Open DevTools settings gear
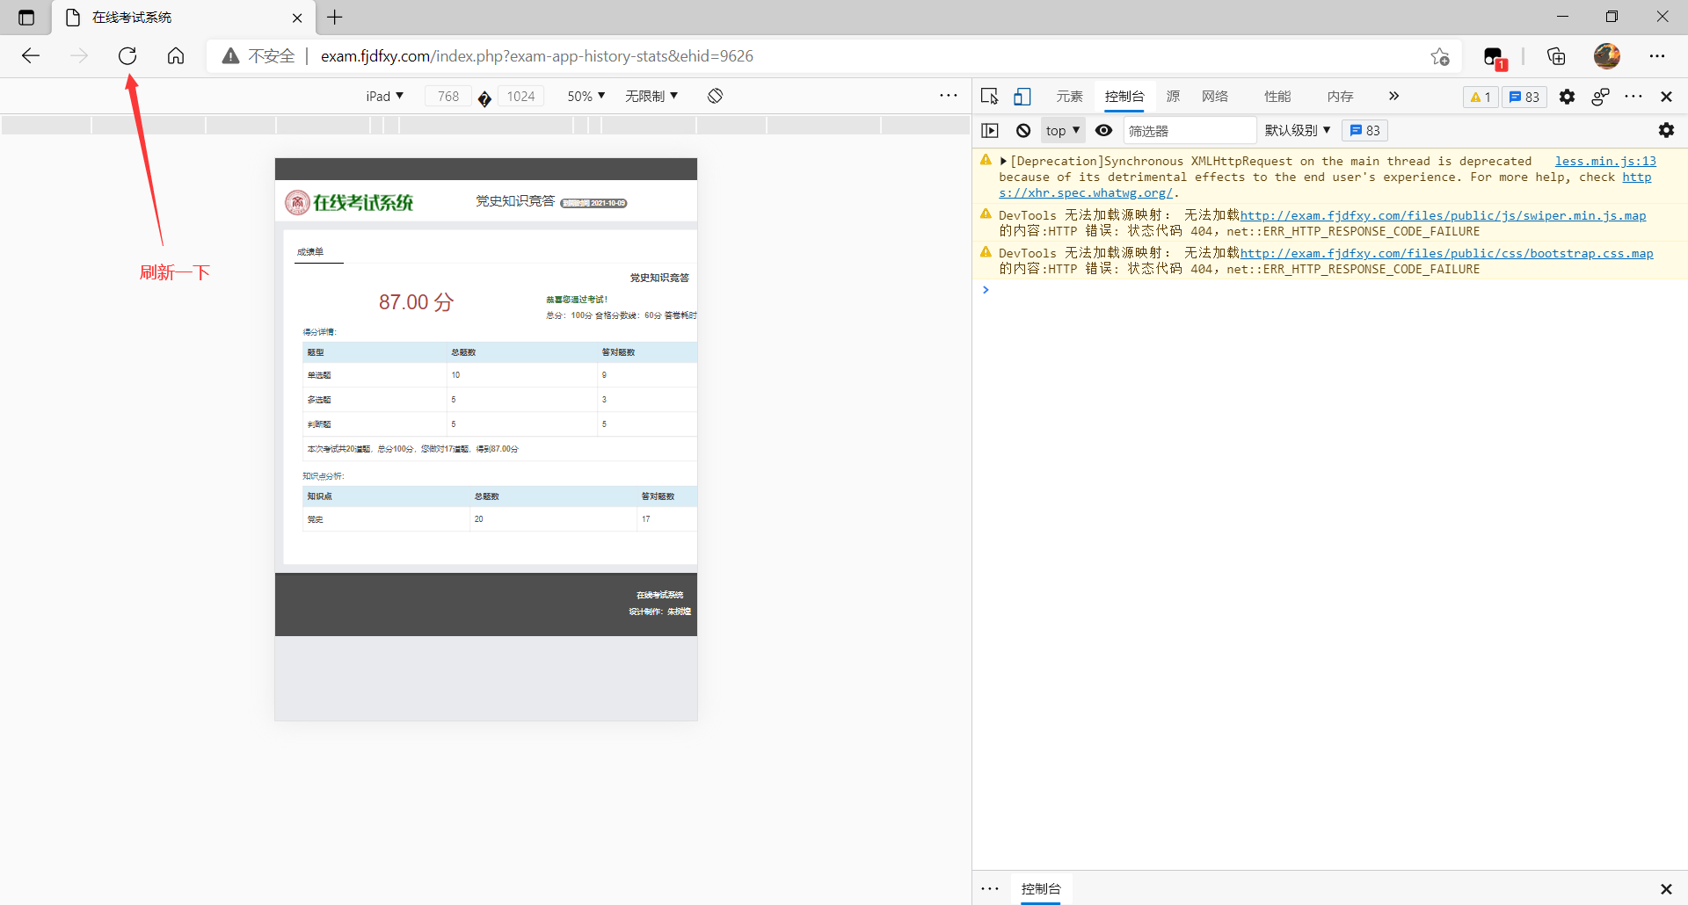 coord(1567,97)
